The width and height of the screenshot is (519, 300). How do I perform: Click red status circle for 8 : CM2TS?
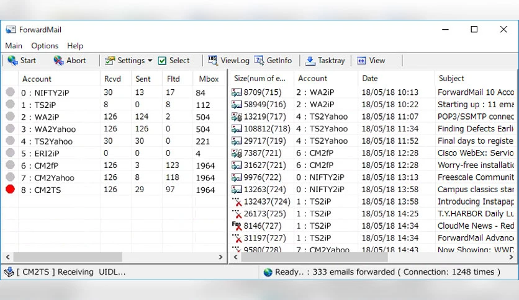pos(11,189)
